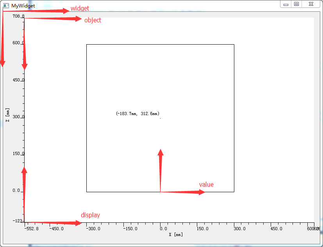323x247 pixels.
Task: Click the X axis label -552.8
Action: coord(32,229)
